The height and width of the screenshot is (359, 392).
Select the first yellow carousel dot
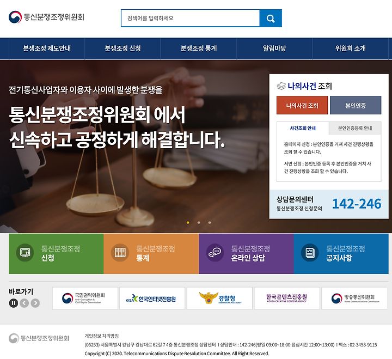[x=188, y=222]
